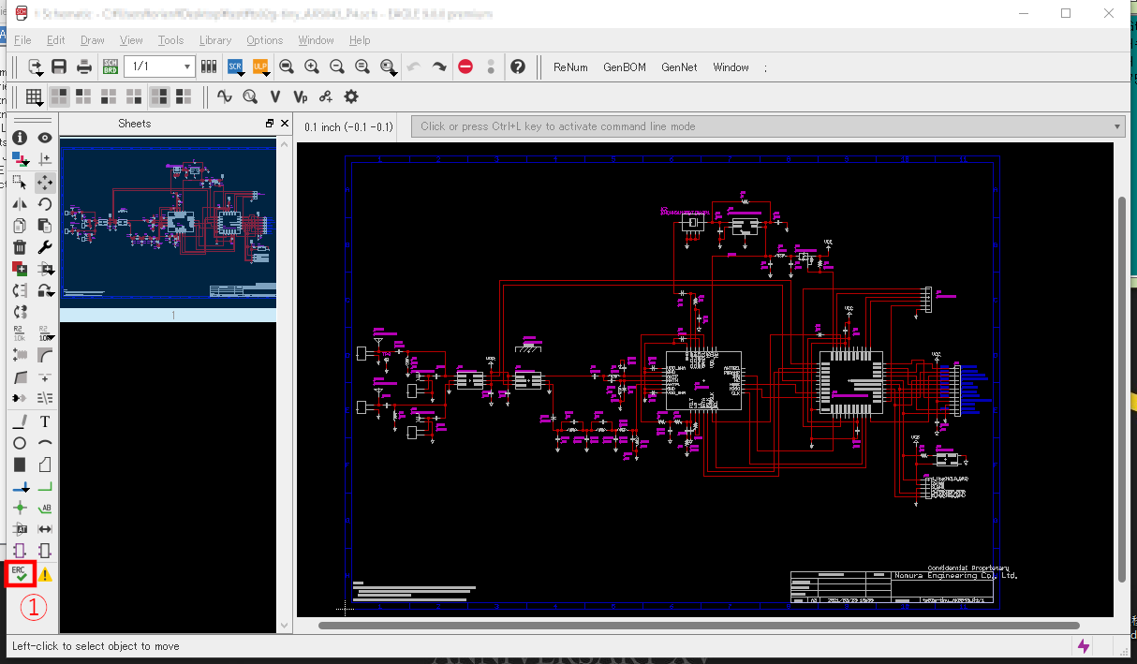Click the lightning bolt icon in status bar
This screenshot has height=664, width=1137.
pyautogui.click(x=1085, y=645)
